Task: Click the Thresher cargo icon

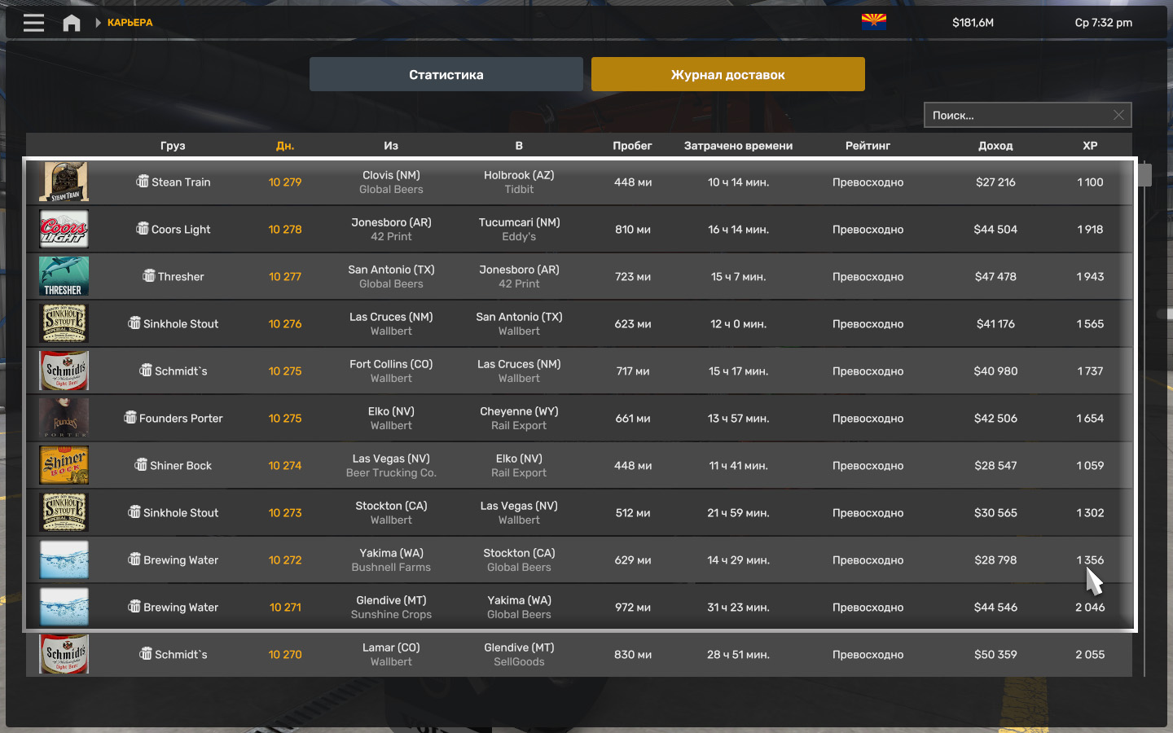Action: [149, 275]
